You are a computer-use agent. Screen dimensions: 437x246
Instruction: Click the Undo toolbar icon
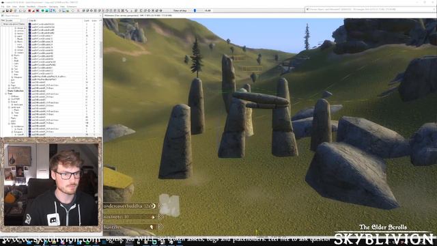(20, 11)
